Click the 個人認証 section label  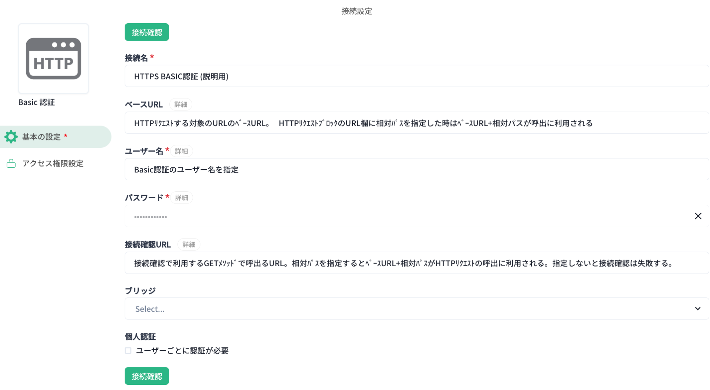(x=140, y=336)
